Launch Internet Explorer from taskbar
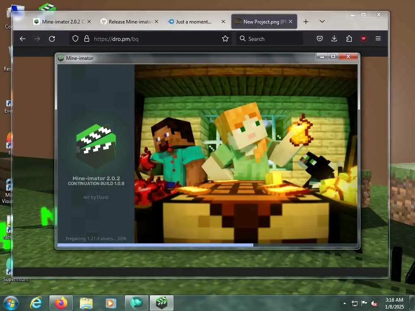 click(36, 303)
